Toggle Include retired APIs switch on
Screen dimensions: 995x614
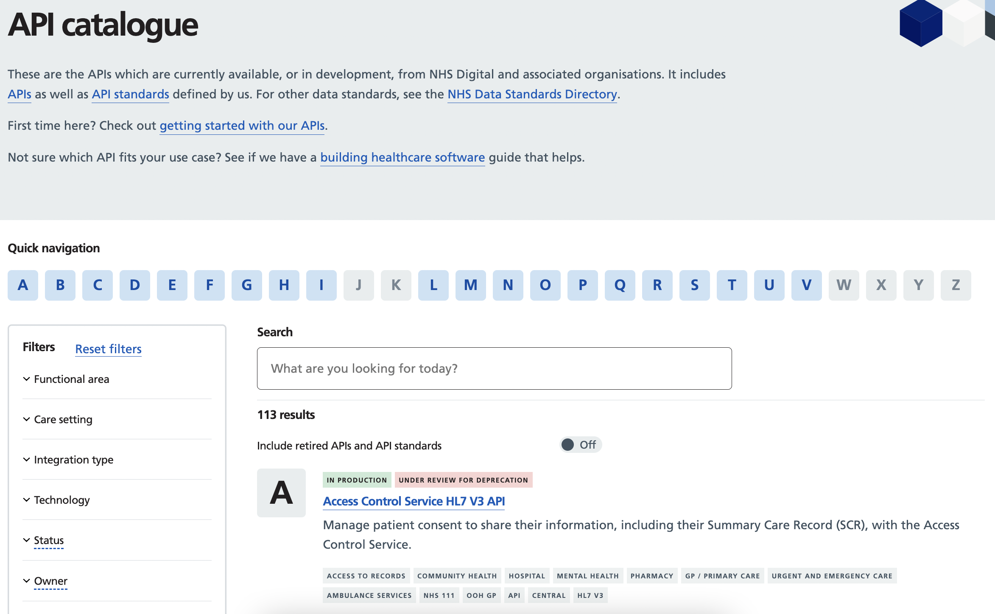[x=580, y=445]
